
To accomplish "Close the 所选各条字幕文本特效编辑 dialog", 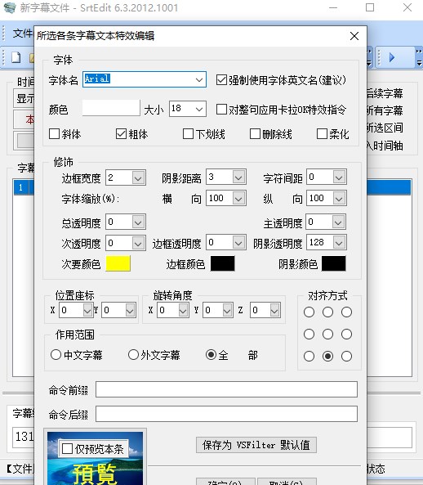I will point(354,36).
